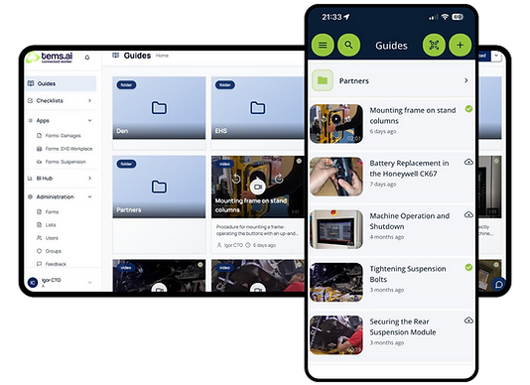The height and width of the screenshot is (385, 530).
Task: Open the hamburger menu in phone app
Action: point(323,45)
